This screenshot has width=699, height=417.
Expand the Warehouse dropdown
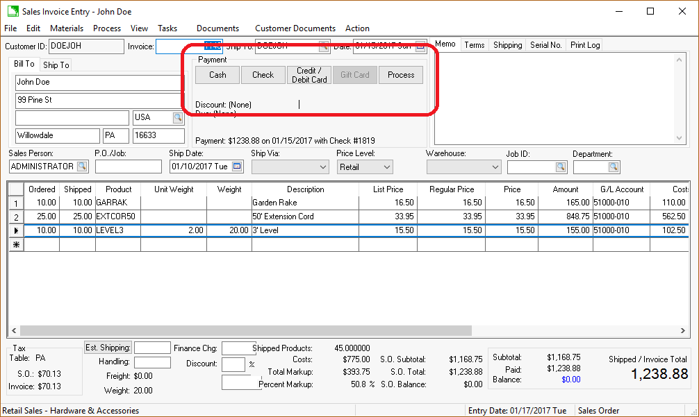pyautogui.click(x=495, y=167)
